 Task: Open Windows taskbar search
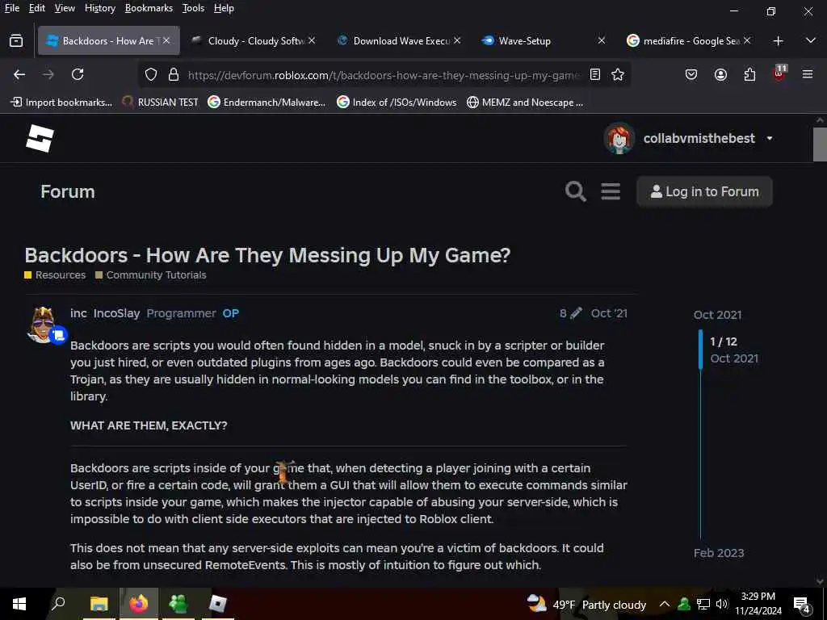[58, 604]
